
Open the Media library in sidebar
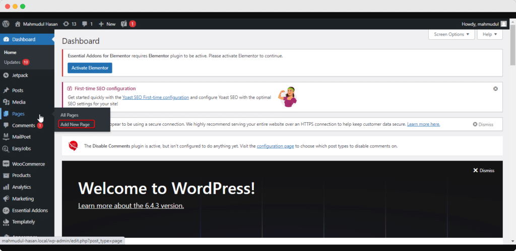pos(19,102)
